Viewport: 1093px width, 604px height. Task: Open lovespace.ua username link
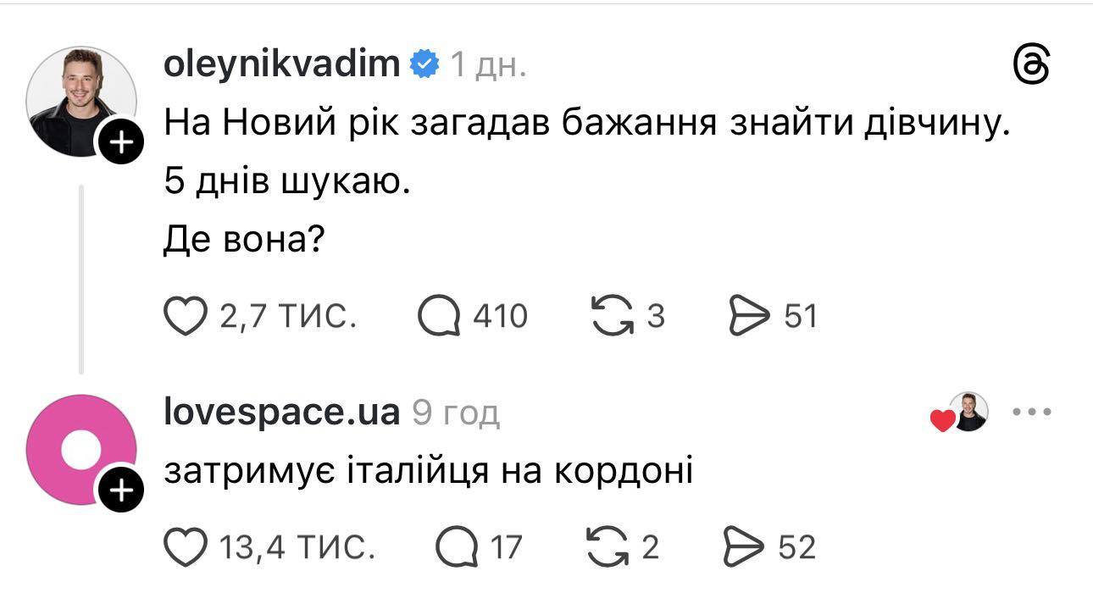point(281,412)
